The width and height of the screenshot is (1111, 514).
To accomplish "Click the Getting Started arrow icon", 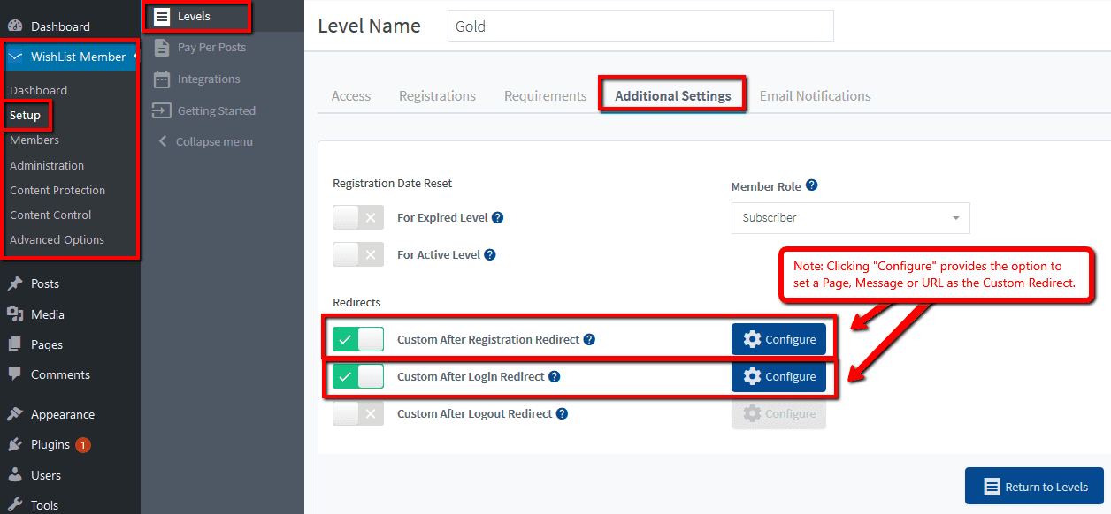I will [x=161, y=110].
